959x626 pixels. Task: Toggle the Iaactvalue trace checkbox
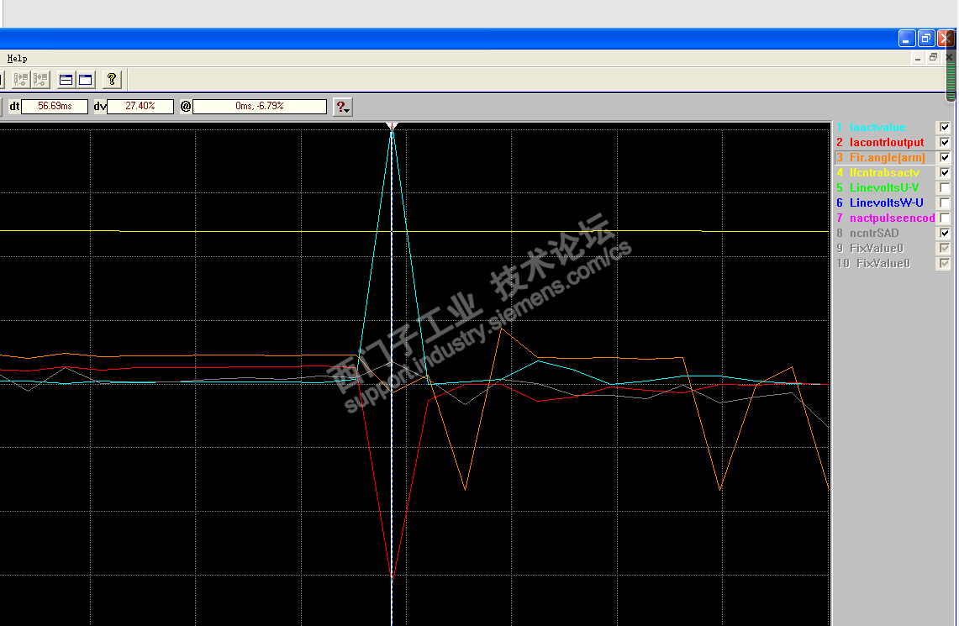click(945, 127)
